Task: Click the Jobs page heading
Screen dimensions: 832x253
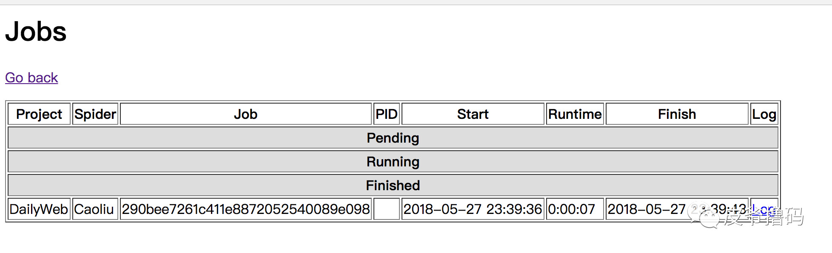Action: pyautogui.click(x=36, y=31)
